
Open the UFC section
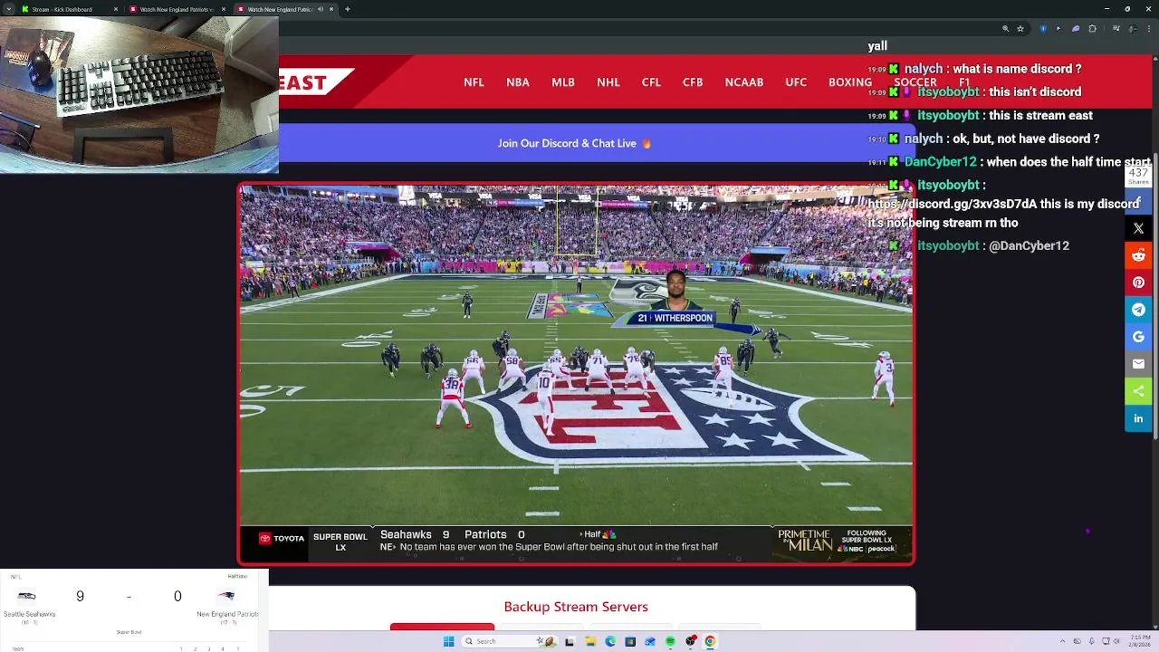click(796, 82)
